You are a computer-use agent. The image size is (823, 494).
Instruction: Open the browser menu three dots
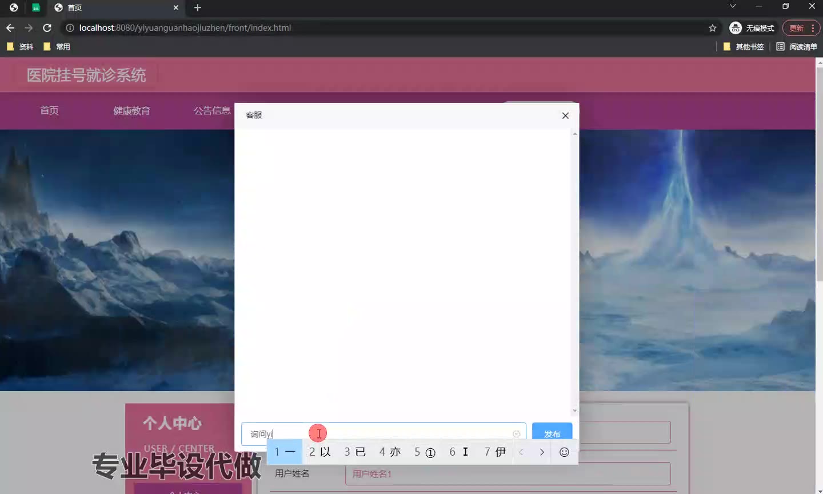[813, 27]
